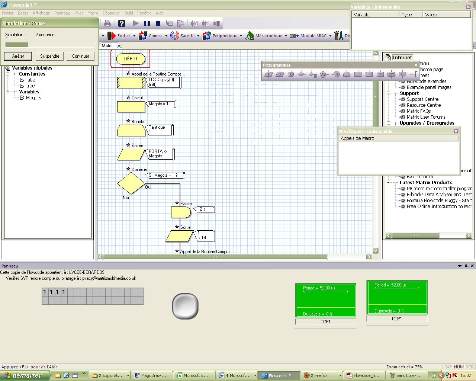Screen dimensions: 476x381
Task: Stop the simulation with the square button
Action: click(158, 23)
